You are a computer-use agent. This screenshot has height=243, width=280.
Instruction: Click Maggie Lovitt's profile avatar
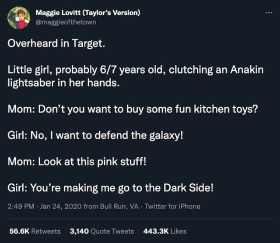click(19, 17)
